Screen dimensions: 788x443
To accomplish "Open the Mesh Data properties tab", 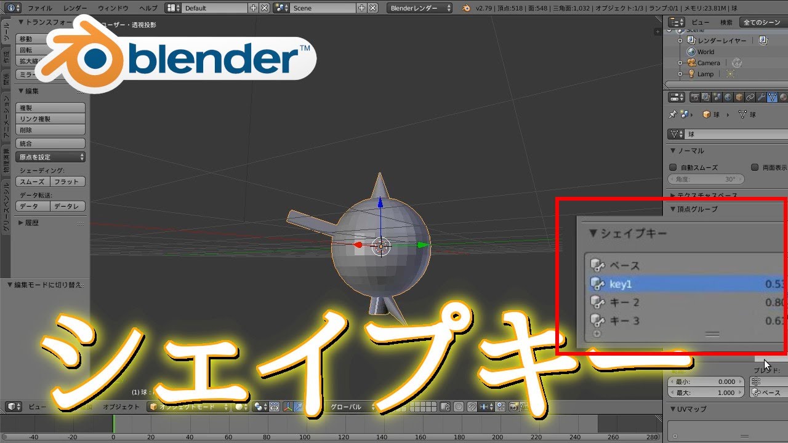I will pyautogui.click(x=772, y=97).
